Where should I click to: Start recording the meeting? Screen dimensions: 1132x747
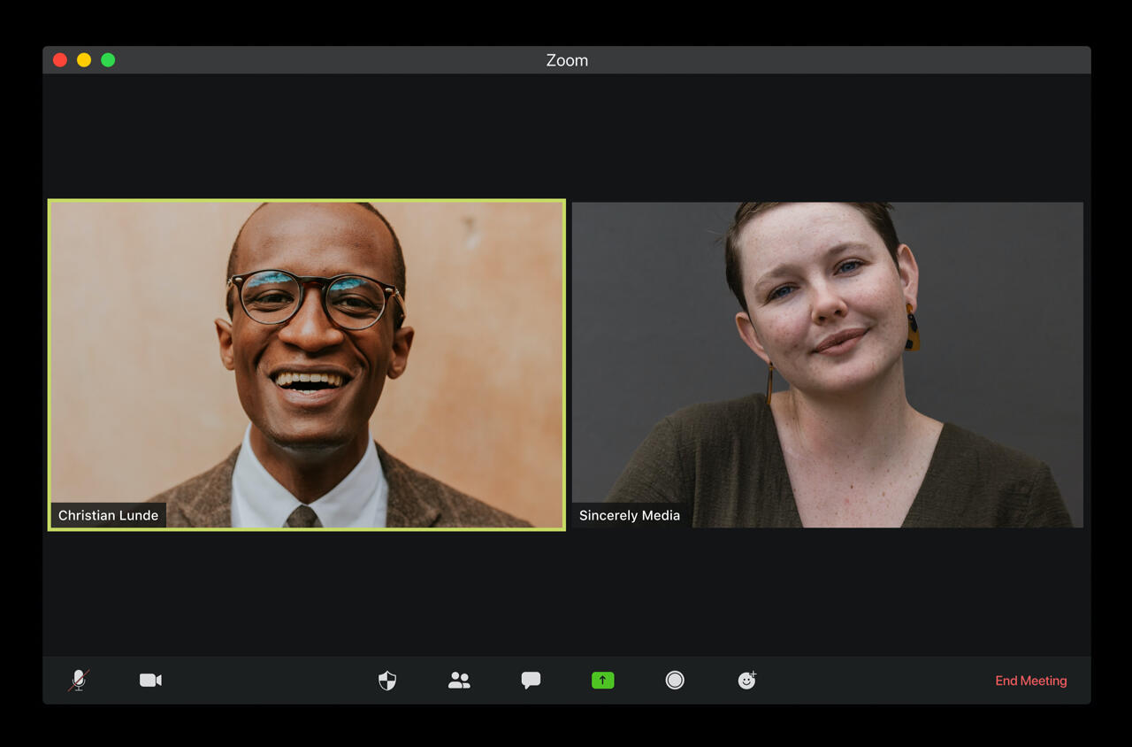[x=674, y=680]
